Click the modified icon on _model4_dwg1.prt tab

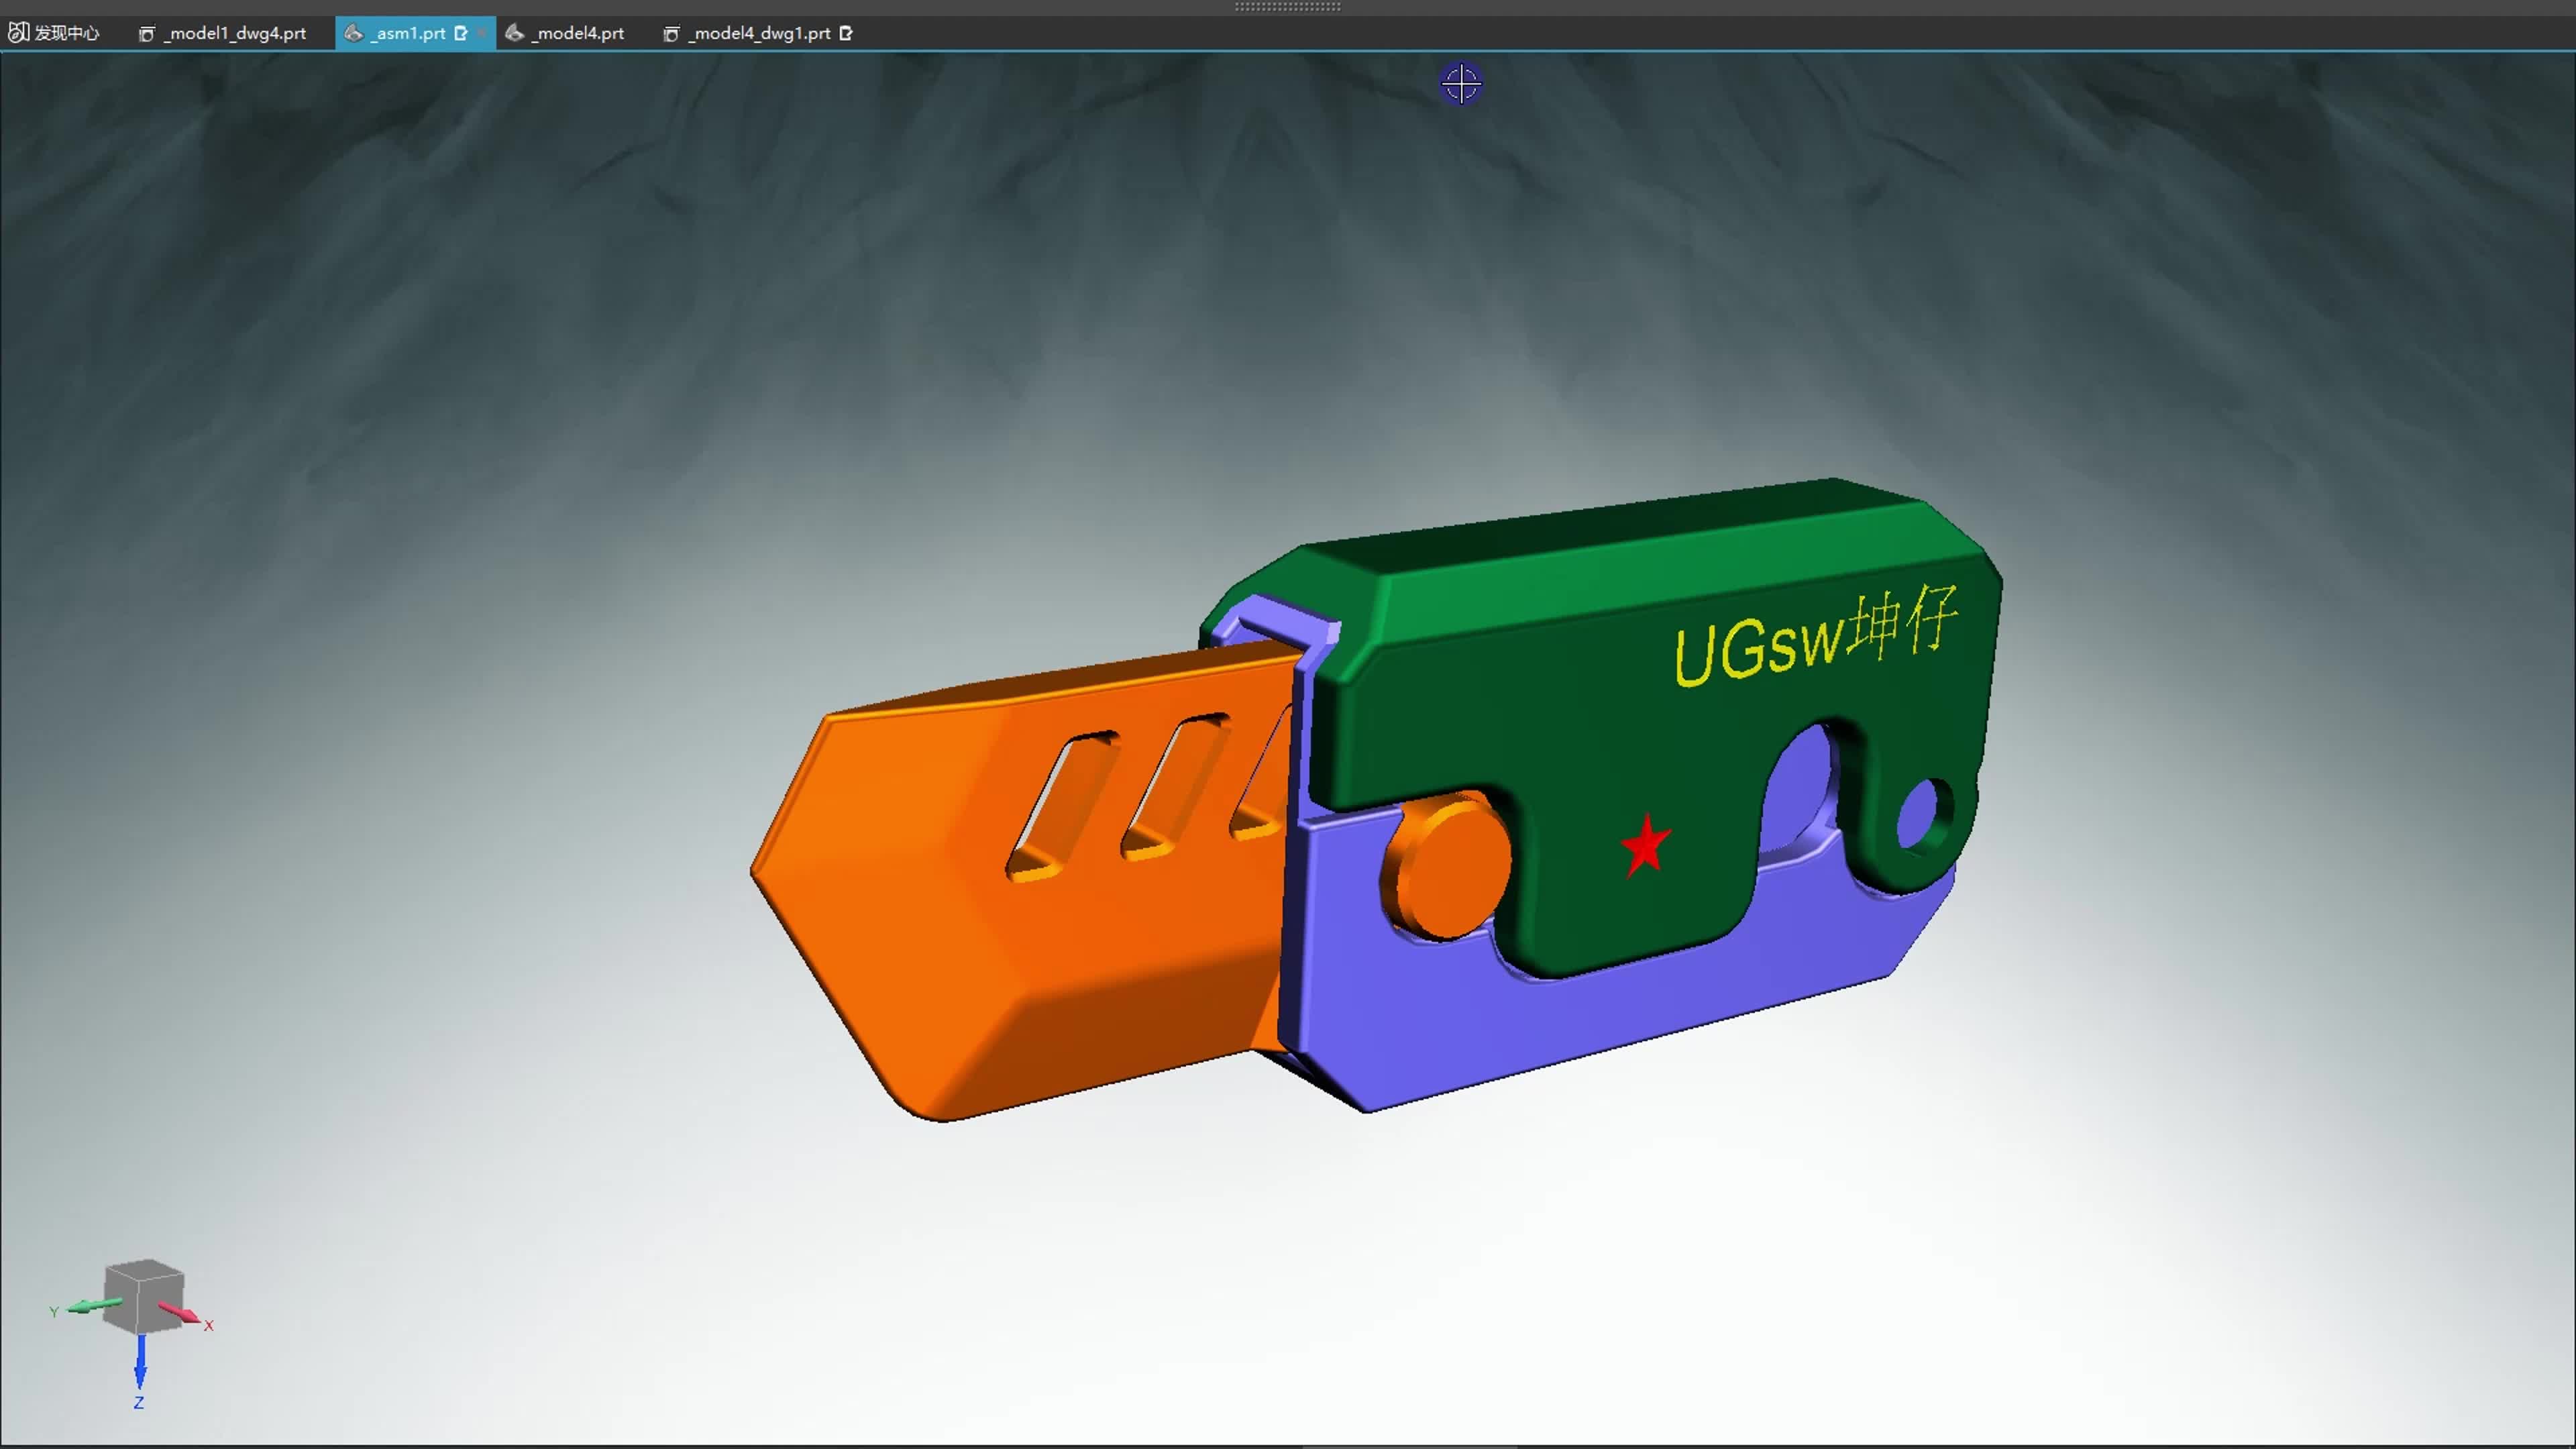pyautogui.click(x=846, y=33)
